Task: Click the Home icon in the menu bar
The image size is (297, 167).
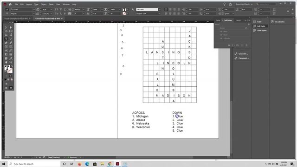Action: click(x=10, y=4)
